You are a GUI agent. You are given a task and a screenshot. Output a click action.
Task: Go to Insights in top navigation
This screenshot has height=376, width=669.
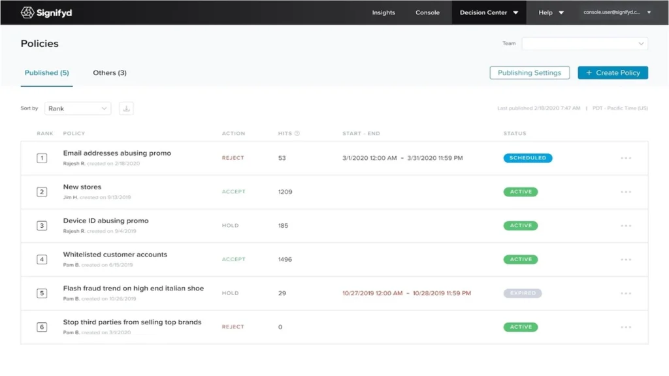pyautogui.click(x=383, y=12)
